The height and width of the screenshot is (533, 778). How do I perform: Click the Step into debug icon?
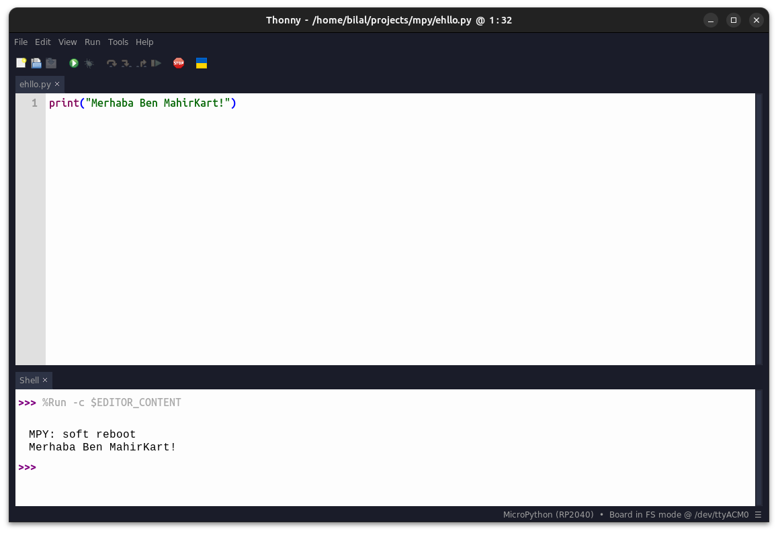click(x=126, y=63)
